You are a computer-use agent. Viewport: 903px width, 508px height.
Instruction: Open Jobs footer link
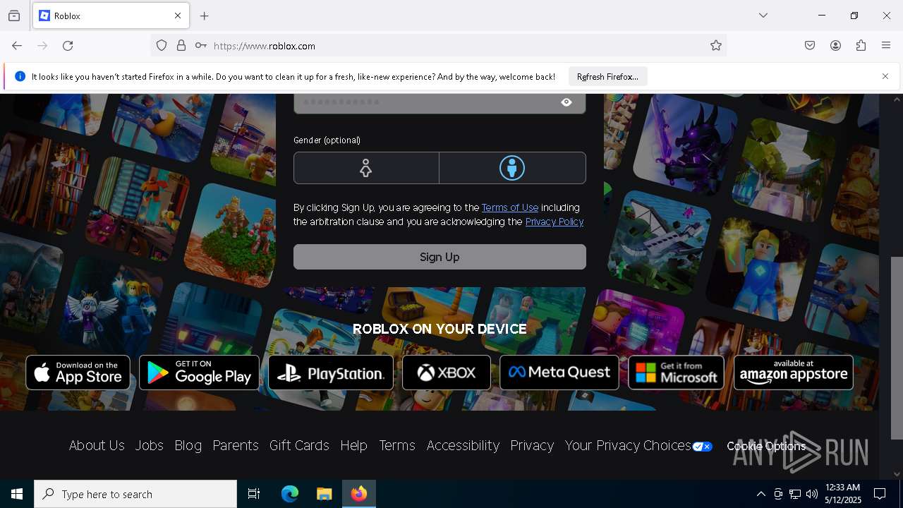(150, 445)
